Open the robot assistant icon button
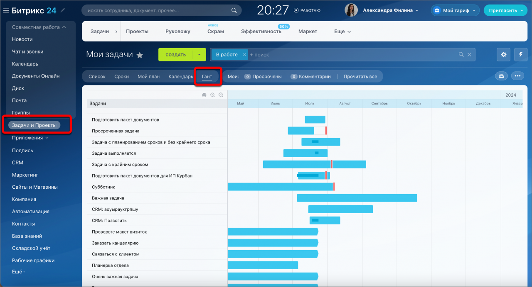The image size is (532, 287). (x=501, y=76)
